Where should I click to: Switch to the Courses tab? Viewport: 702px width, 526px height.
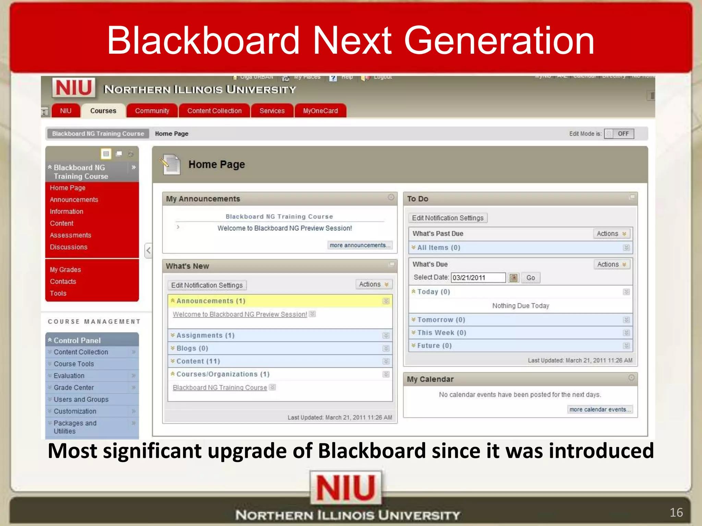click(103, 111)
